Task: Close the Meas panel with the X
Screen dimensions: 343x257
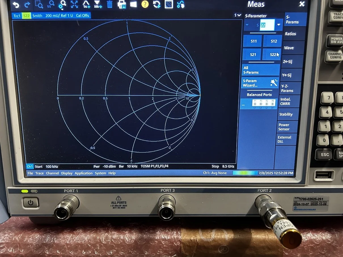Action: coord(302,4)
